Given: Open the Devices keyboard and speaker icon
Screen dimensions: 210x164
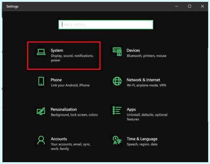Looking at the screenshot, I should [117, 52].
